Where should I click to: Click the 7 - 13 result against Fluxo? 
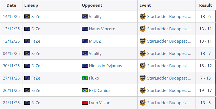205,78
